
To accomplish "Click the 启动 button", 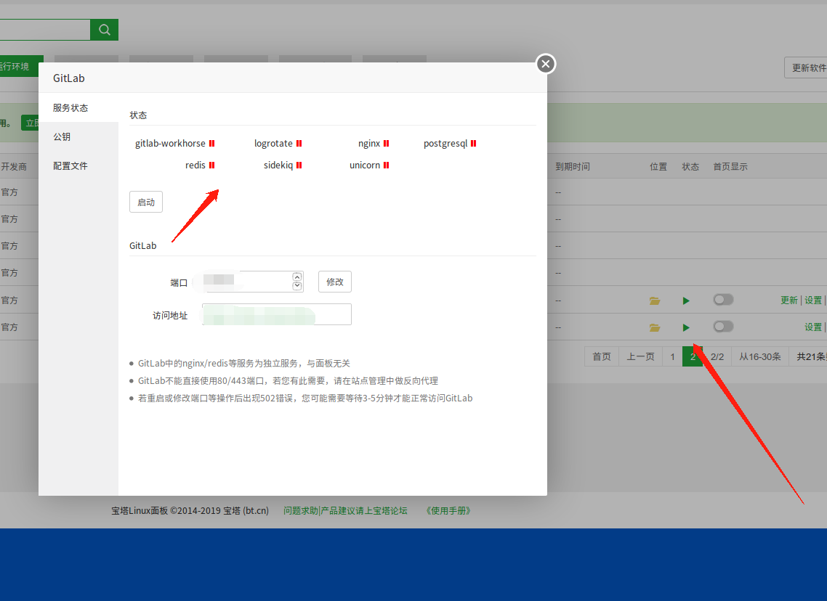I will (146, 203).
